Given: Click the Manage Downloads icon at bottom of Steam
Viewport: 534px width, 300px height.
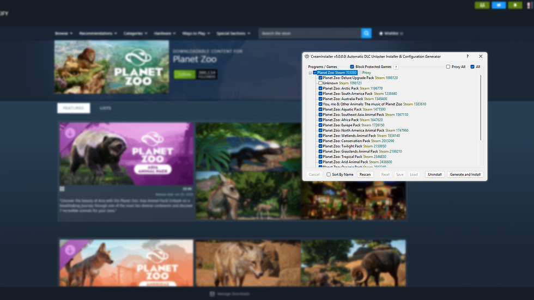Looking at the screenshot, I should (x=212, y=294).
